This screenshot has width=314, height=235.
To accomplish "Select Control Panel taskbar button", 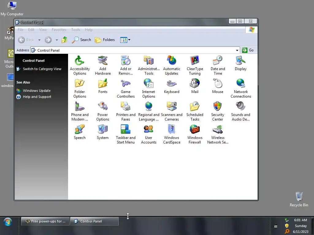I will pyautogui.click(x=94, y=221).
